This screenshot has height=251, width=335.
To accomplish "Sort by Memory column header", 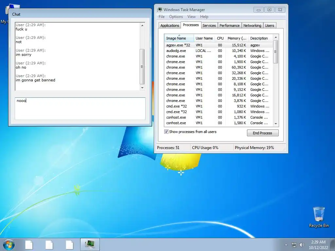I will (x=237, y=38).
